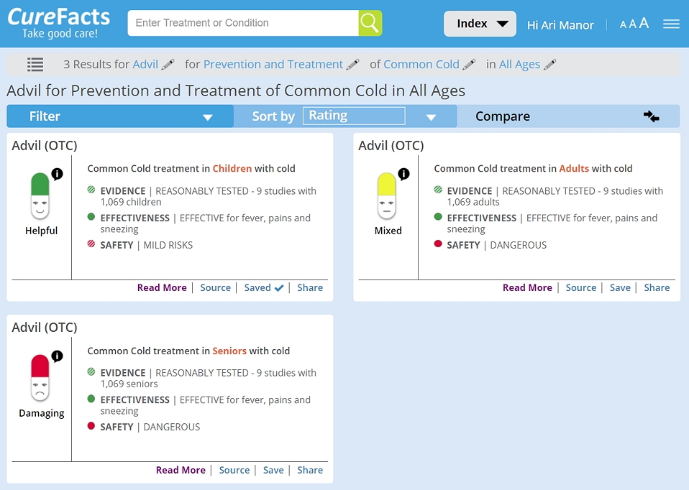
Task: Click the green search magnifier button
Action: click(x=370, y=23)
